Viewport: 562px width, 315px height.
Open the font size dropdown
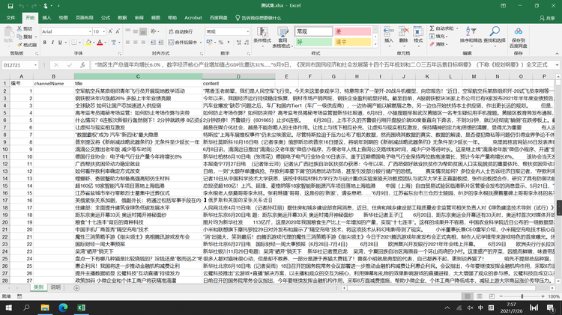point(103,31)
